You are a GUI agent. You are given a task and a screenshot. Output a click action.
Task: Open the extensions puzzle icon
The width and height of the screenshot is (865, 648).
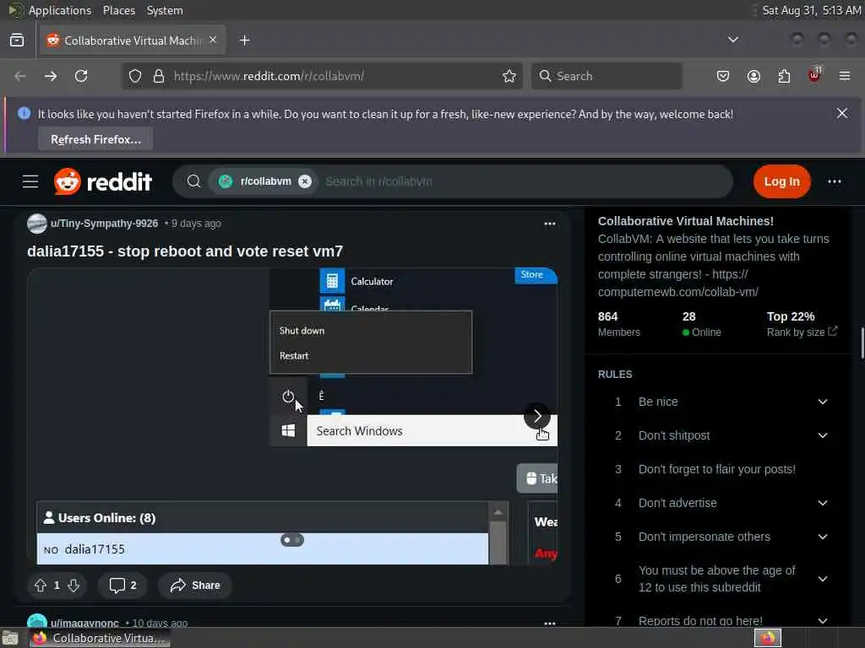(784, 76)
